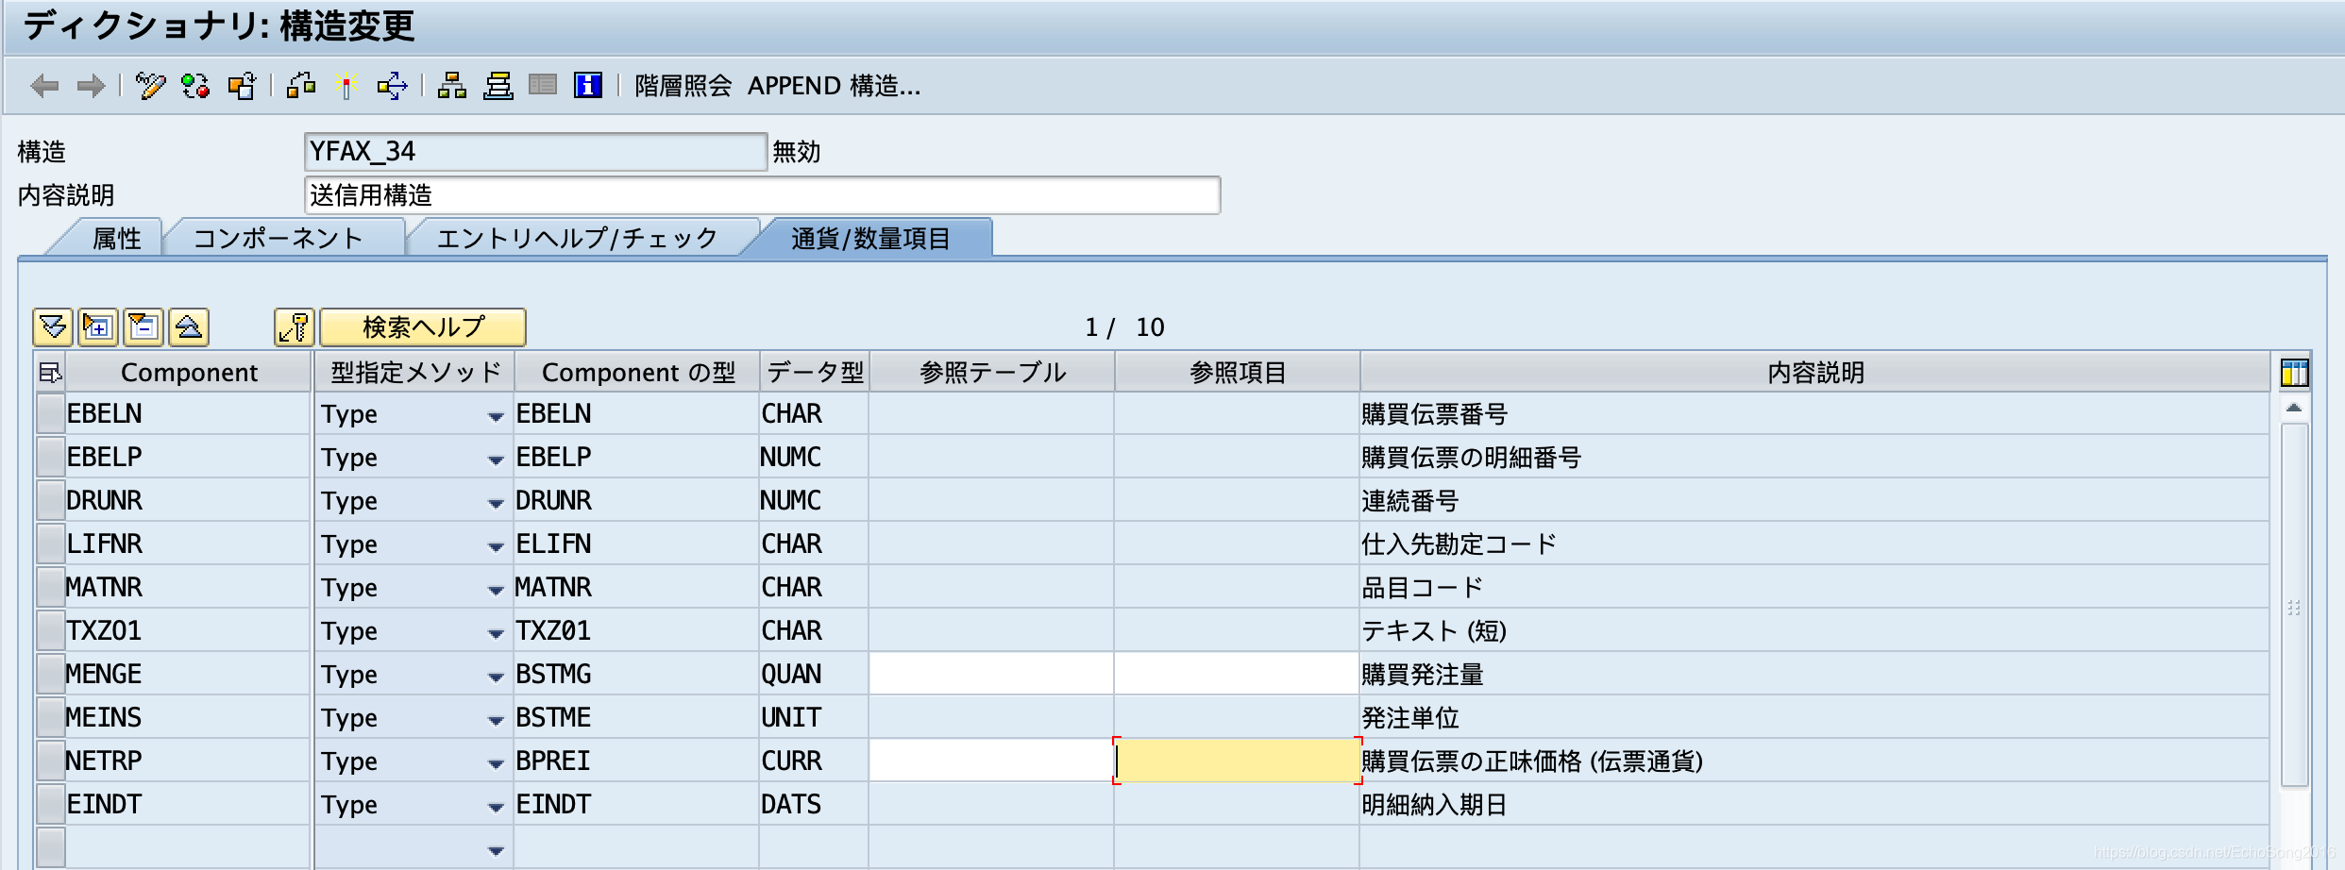The width and height of the screenshot is (2345, 870).
Task: Click the Back arrow in the toolbar
Action: 44,87
